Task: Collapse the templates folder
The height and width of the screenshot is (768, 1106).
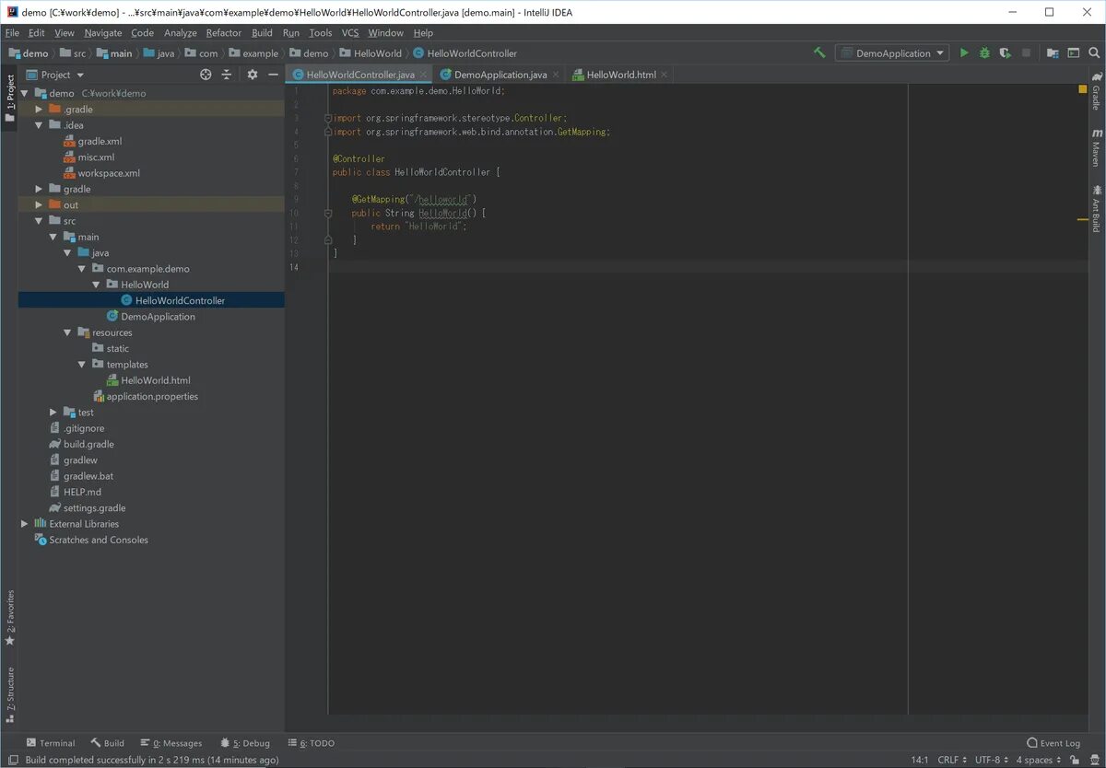Action: (82, 365)
